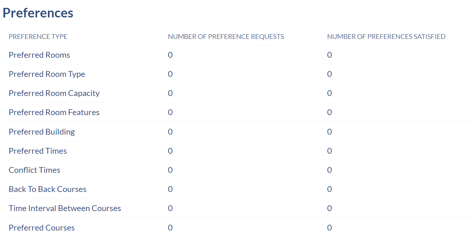This screenshot has height=236, width=475.
Task: Select the Preferred Times row label
Action: click(38, 151)
